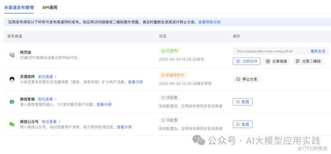This screenshot has width=331, height=154.
Task: Click the 分享链接 button
Action: (276, 61)
